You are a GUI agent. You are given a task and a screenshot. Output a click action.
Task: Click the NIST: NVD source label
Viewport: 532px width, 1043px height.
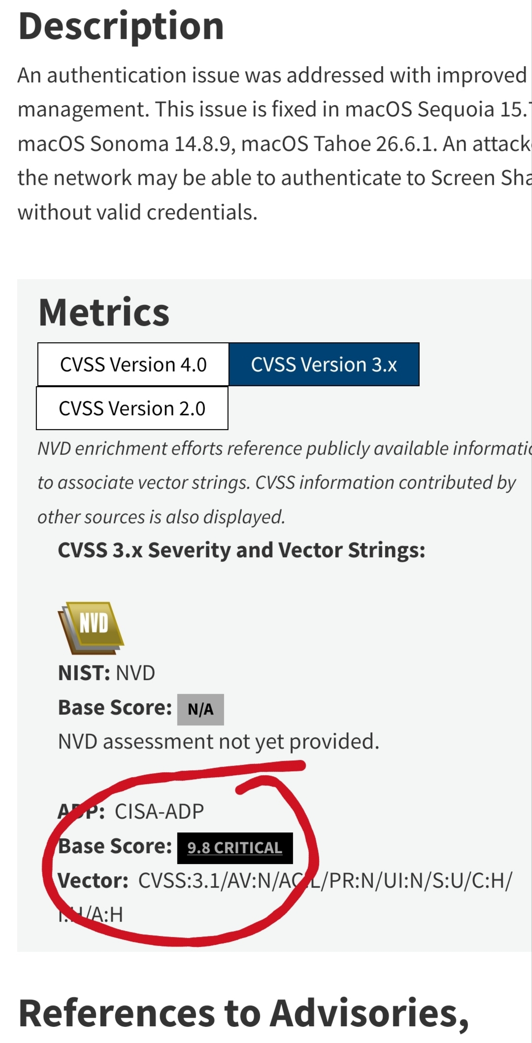point(106,673)
